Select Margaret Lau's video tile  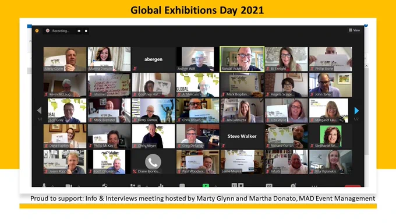pyautogui.click(x=331, y=111)
